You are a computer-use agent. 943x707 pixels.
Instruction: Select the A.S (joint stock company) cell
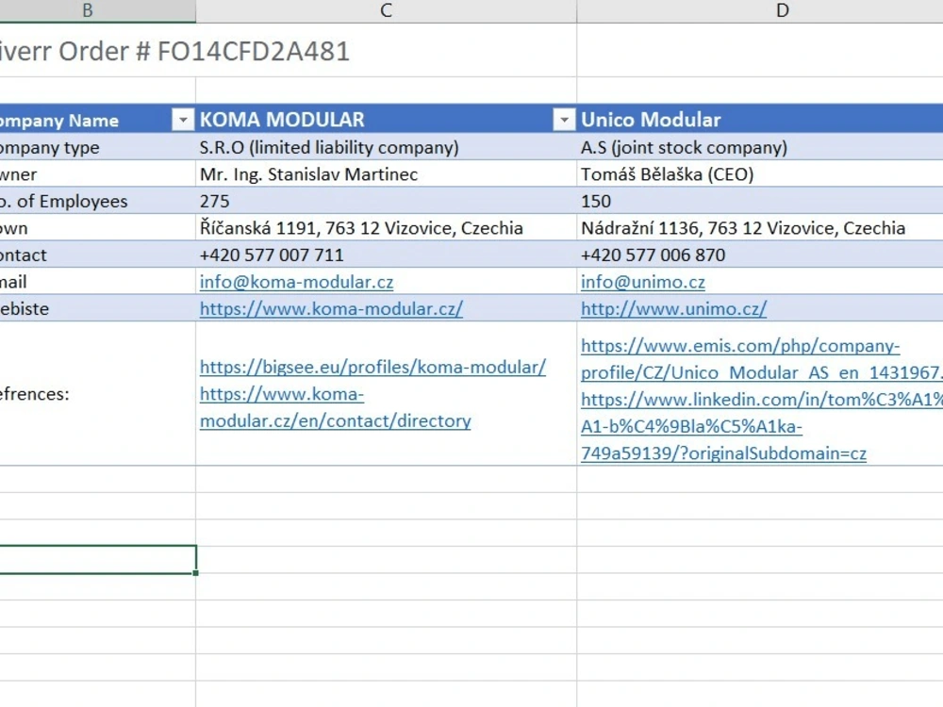[759, 147]
